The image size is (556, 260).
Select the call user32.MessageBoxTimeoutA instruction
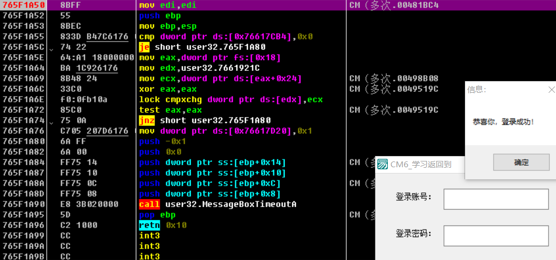pos(218,204)
